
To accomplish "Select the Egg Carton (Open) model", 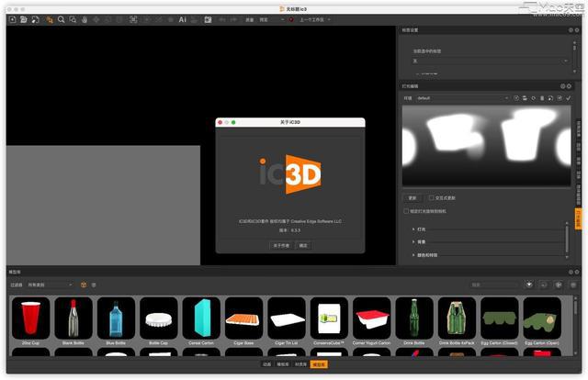I will [542, 319].
